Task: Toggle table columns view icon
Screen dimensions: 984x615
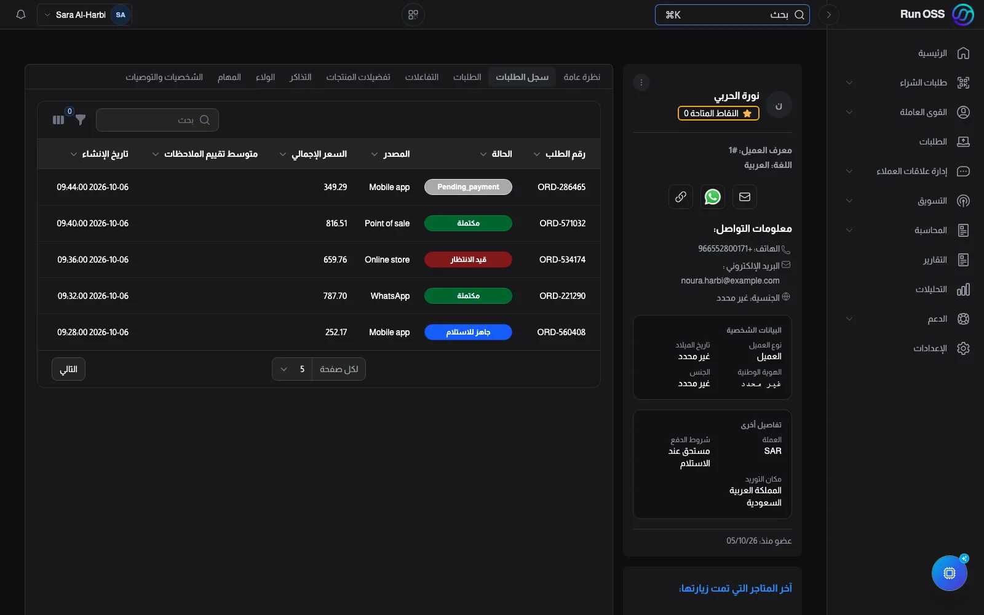Action: point(58,120)
